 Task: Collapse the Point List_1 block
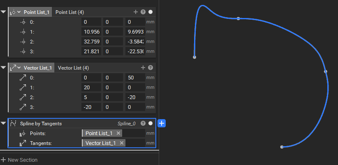(x=4, y=12)
